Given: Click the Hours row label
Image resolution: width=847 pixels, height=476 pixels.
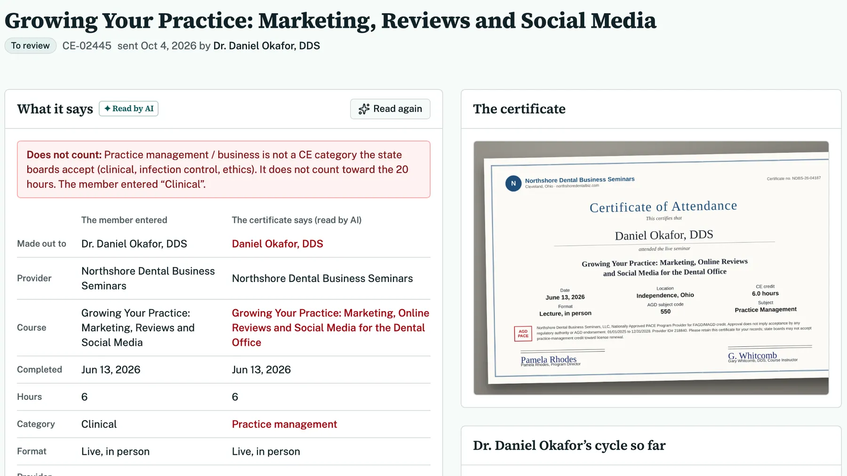Looking at the screenshot, I should pyautogui.click(x=30, y=397).
